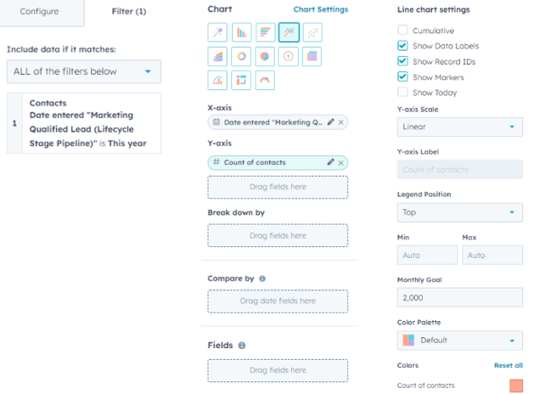Open the Y-axis Scale Linear dropdown

point(460,127)
